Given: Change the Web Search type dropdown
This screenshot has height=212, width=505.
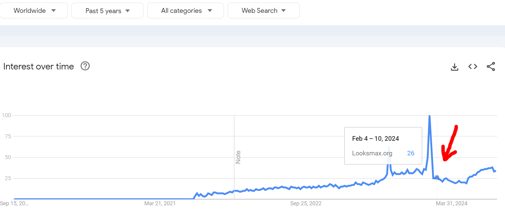Looking at the screenshot, I should click(264, 11).
